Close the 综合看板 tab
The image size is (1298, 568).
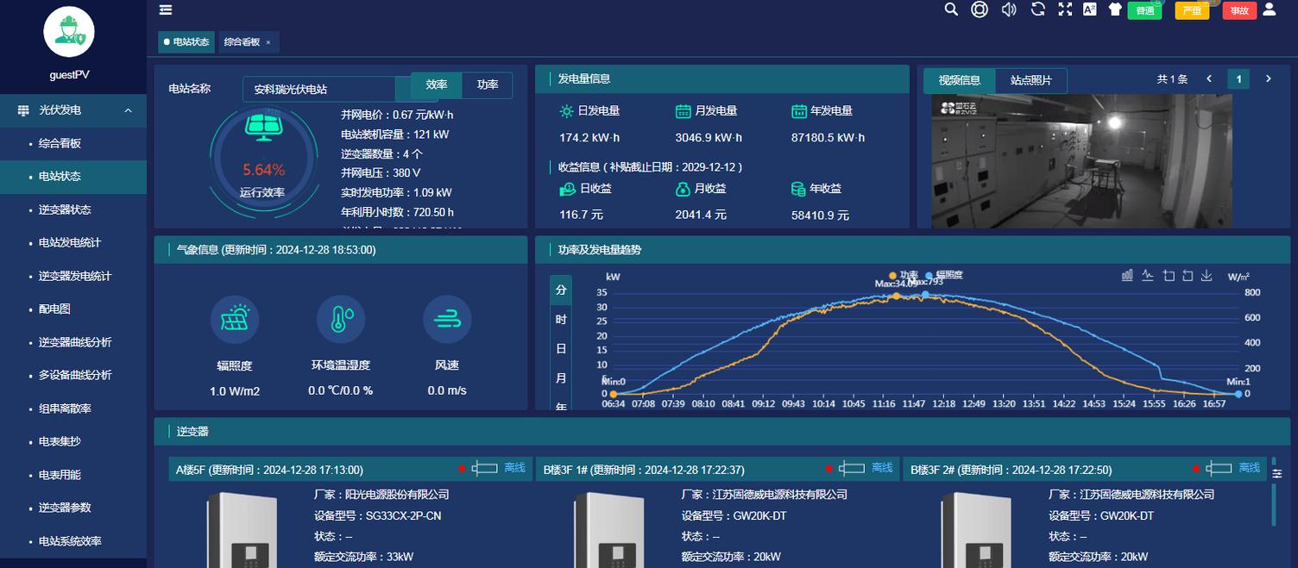click(268, 41)
